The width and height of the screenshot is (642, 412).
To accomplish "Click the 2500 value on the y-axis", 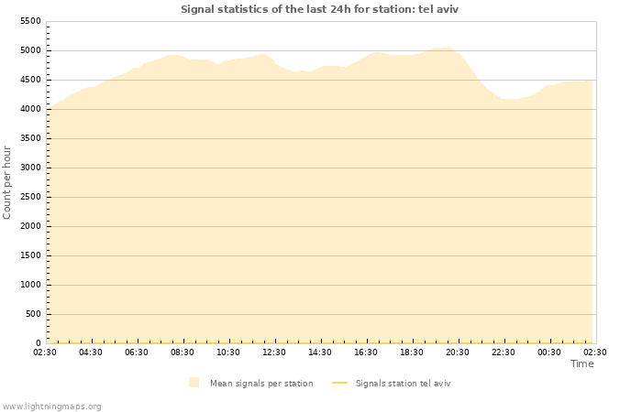I will [x=30, y=197].
